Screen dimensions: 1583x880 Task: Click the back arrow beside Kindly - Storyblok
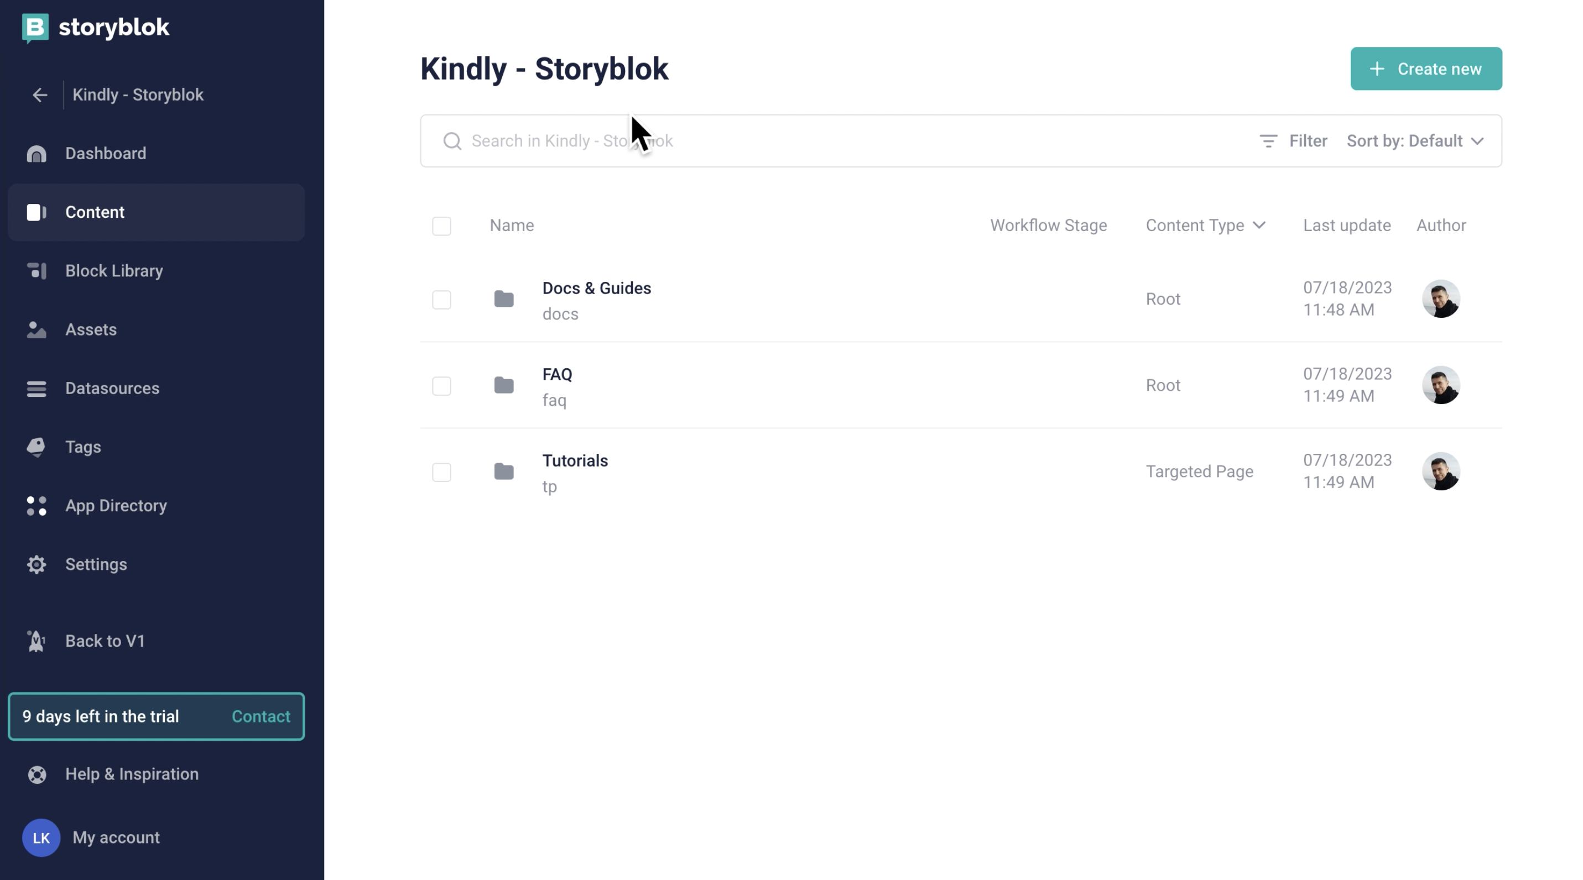[x=40, y=95]
